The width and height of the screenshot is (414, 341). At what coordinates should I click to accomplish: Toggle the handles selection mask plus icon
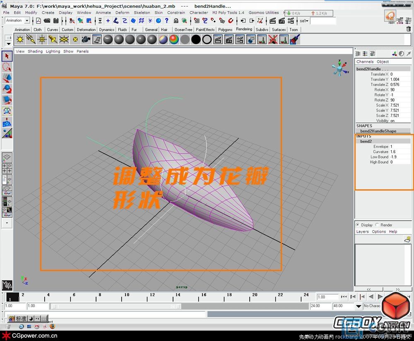(108, 21)
